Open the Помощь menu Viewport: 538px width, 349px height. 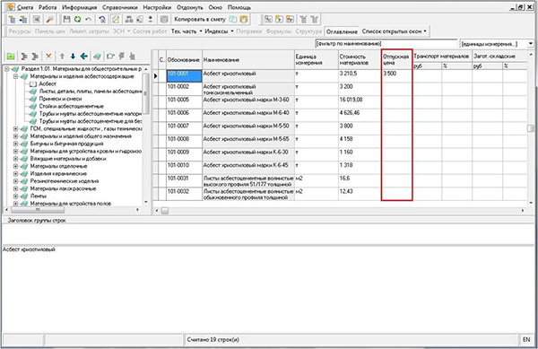coord(239,7)
